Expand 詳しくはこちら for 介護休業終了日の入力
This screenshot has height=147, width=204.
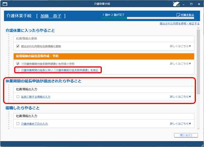point(180,124)
